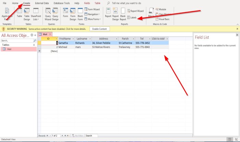
Task: Open the Navigation forms dropdown
Action: (92, 14)
